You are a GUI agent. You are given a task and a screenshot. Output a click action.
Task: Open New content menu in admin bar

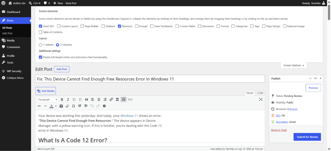[58, 3]
